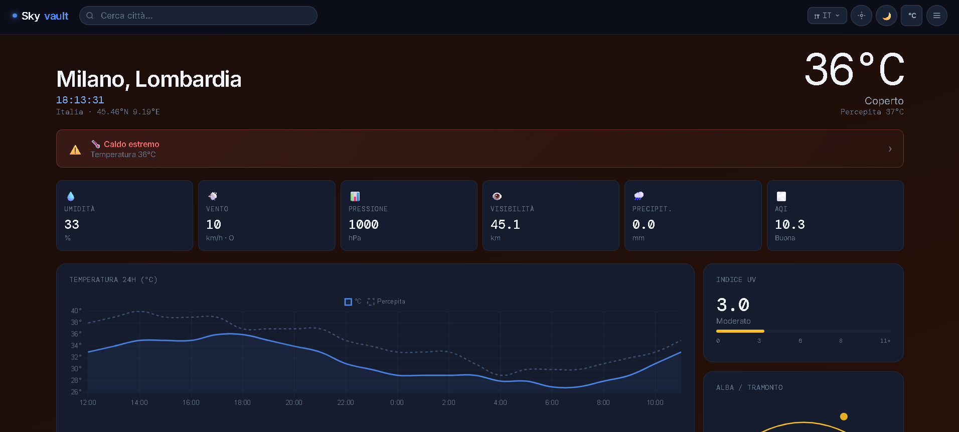Toggle the moon dark mode button
This screenshot has width=959, height=432.
[886, 16]
